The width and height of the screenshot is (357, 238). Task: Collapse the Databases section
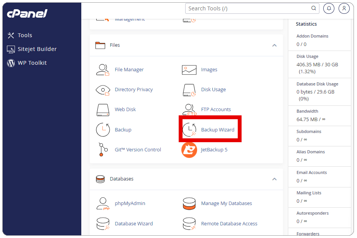[274, 179]
